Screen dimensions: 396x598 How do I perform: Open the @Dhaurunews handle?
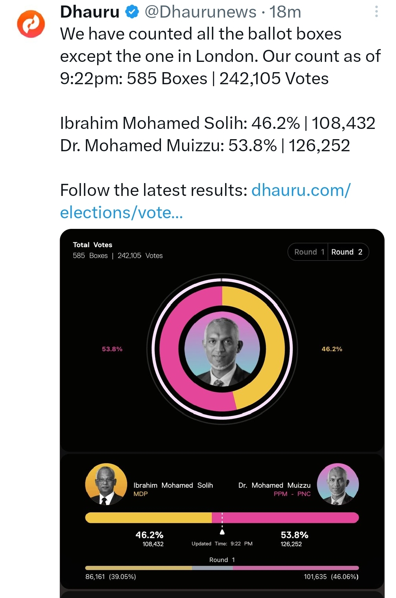pyautogui.click(x=201, y=12)
